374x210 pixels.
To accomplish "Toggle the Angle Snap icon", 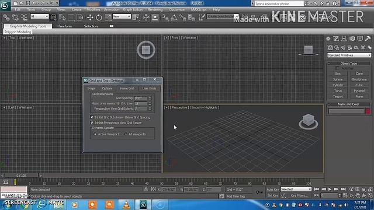I will pyautogui.click(x=174, y=17).
